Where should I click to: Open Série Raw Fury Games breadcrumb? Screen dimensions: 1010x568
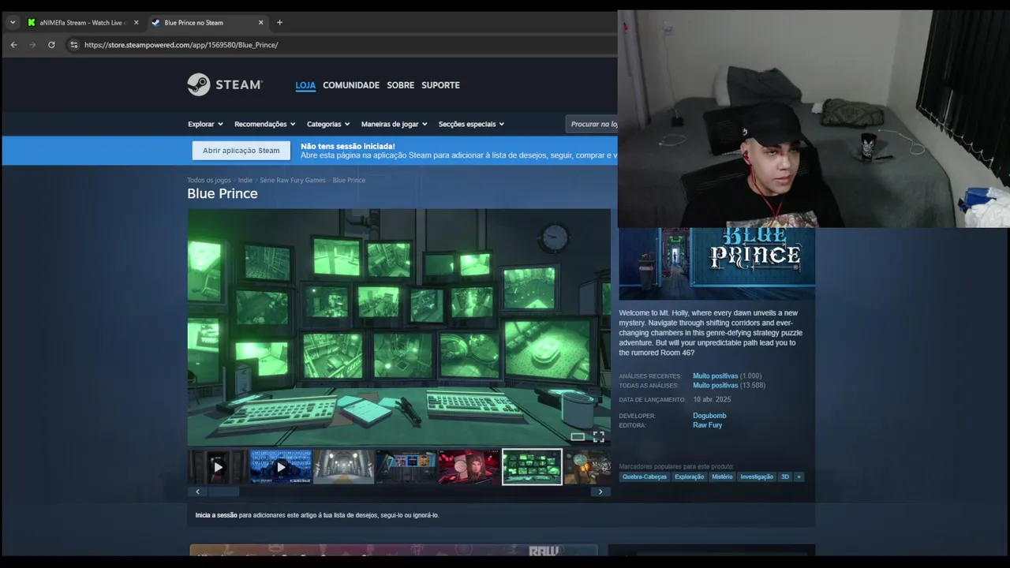292,180
